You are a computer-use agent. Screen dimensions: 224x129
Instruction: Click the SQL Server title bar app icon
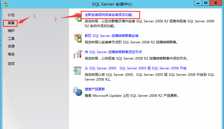[5, 4]
